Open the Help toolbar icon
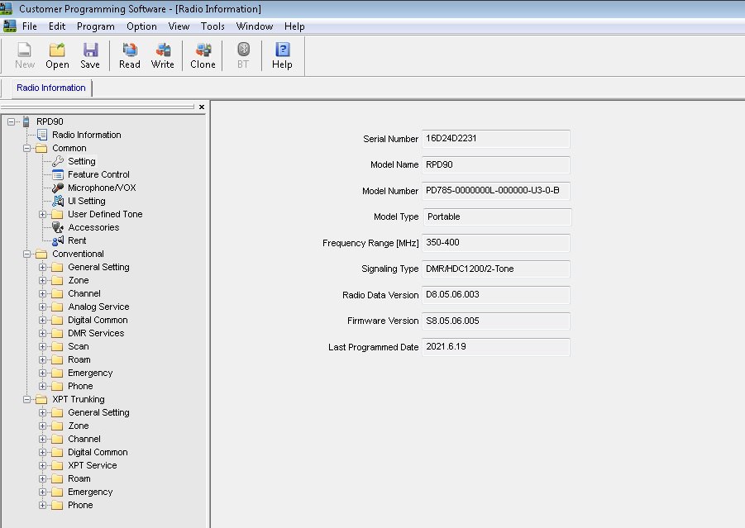Viewport: 745px width, 528px height. point(282,55)
